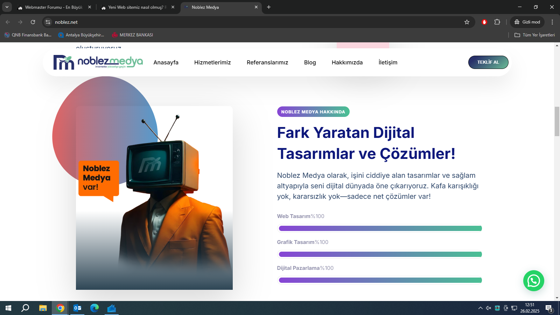Open the Windows Start menu
560x315 pixels.
point(8,308)
